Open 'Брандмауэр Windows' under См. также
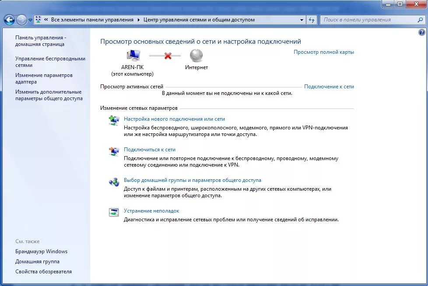 tap(41, 251)
